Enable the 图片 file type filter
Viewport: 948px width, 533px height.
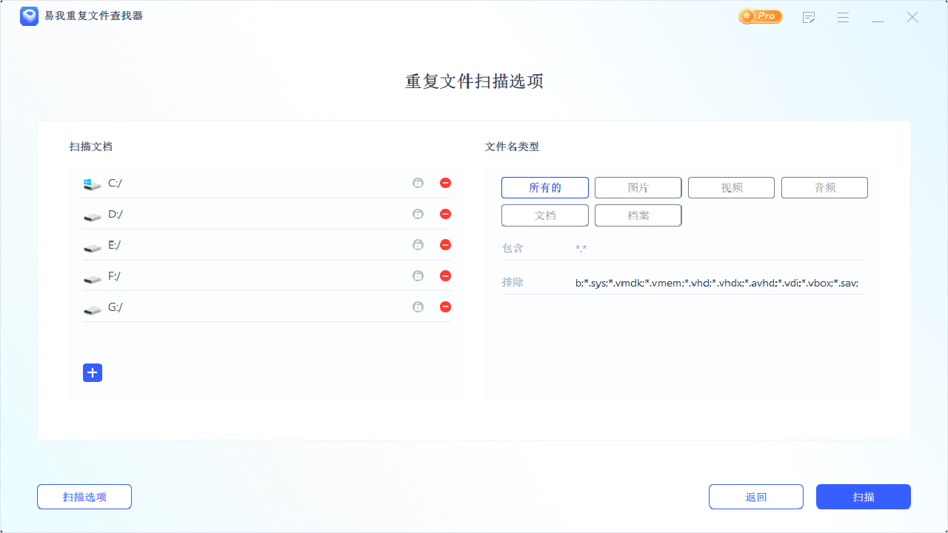(638, 187)
